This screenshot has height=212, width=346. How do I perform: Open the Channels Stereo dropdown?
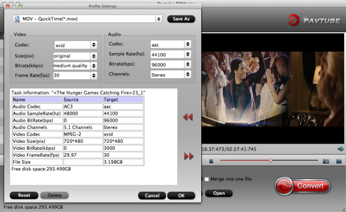[x=171, y=75]
